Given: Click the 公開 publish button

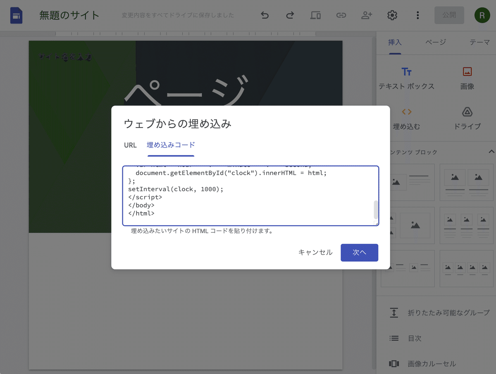Looking at the screenshot, I should click(449, 15).
